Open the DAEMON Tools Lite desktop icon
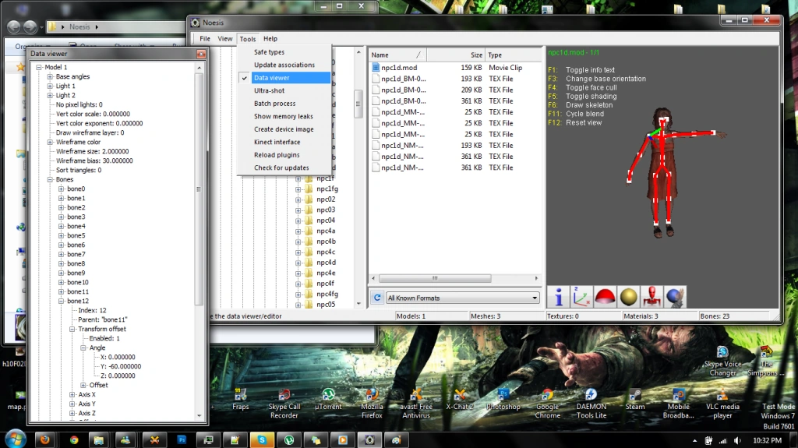 point(591,404)
